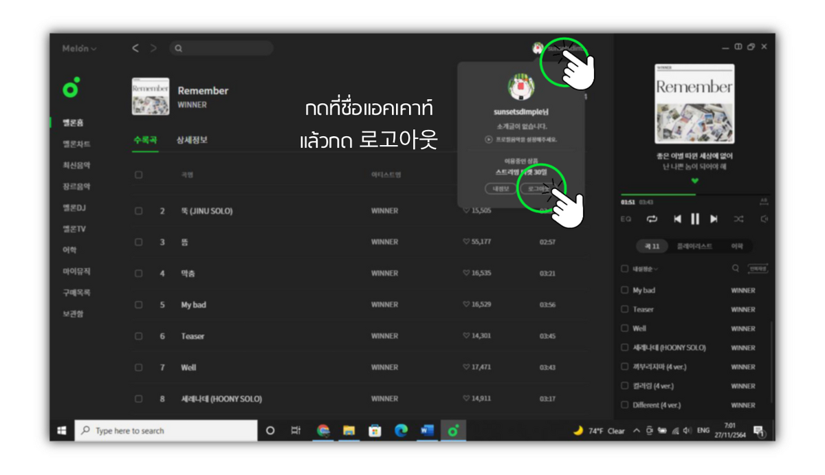Click the 내정보 button in profile popup
This screenshot has height=475, width=825.
pyautogui.click(x=498, y=188)
